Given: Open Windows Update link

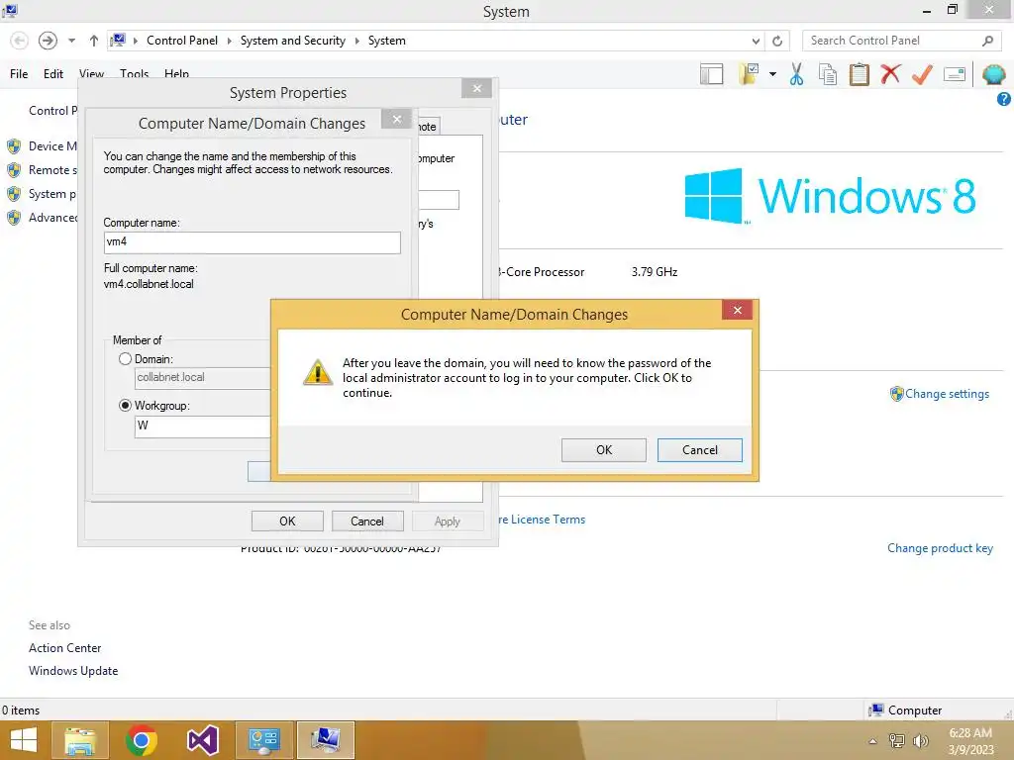Looking at the screenshot, I should (x=73, y=671).
